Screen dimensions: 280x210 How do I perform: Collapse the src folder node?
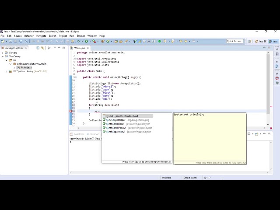click(7, 60)
